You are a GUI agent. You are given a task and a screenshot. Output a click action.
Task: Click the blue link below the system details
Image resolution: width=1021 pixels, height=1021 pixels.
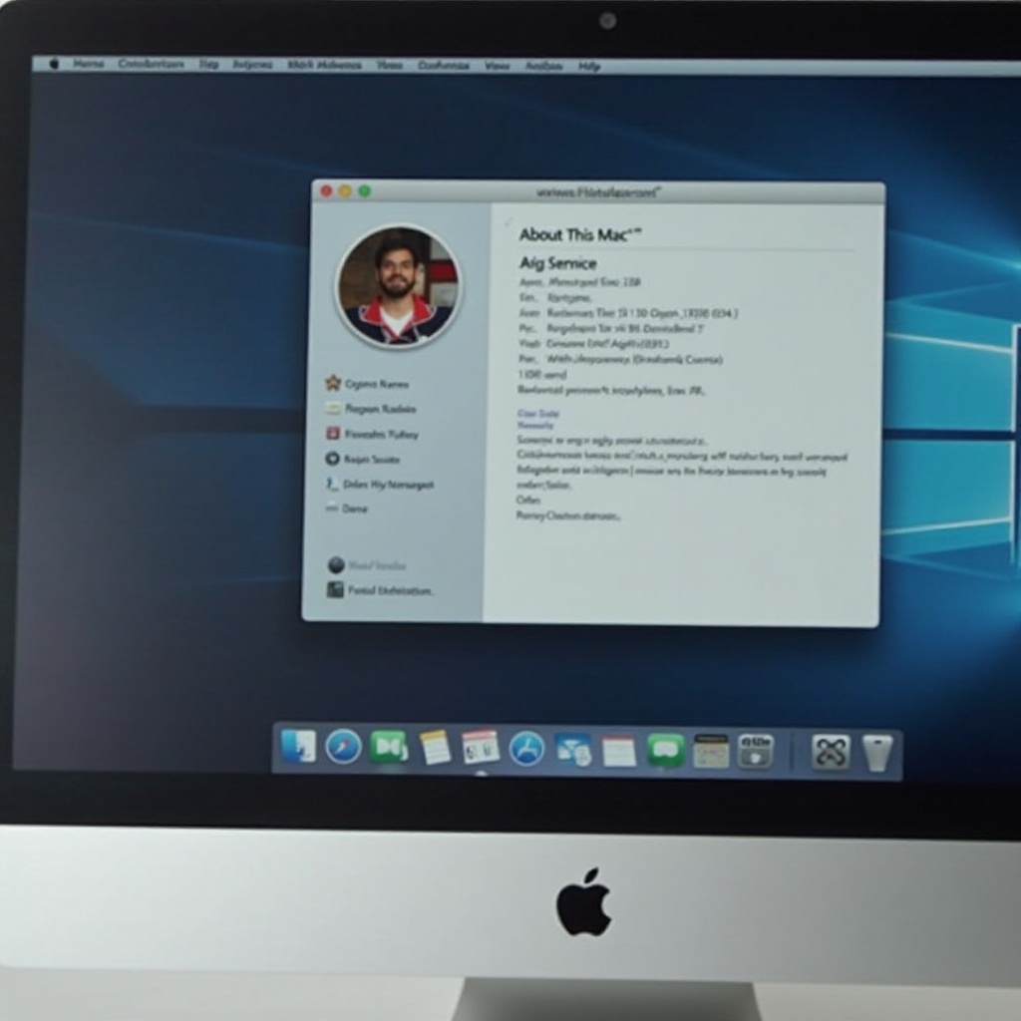(x=538, y=417)
